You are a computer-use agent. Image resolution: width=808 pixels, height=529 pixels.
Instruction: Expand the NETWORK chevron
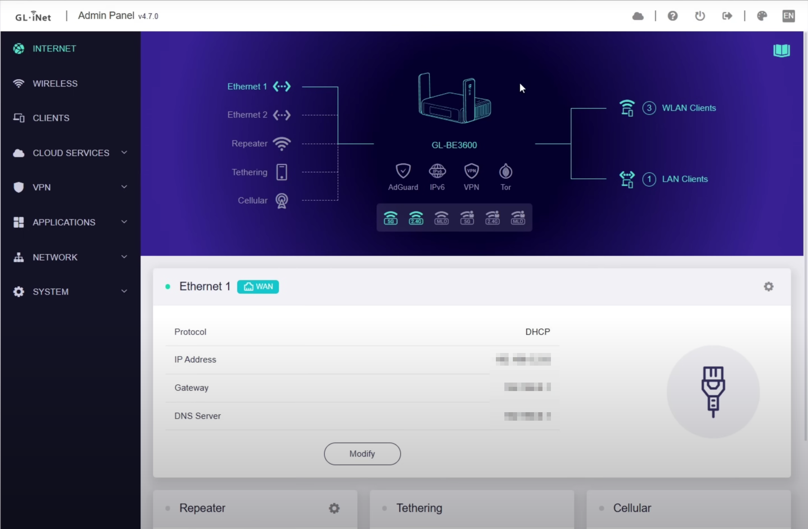pos(124,257)
